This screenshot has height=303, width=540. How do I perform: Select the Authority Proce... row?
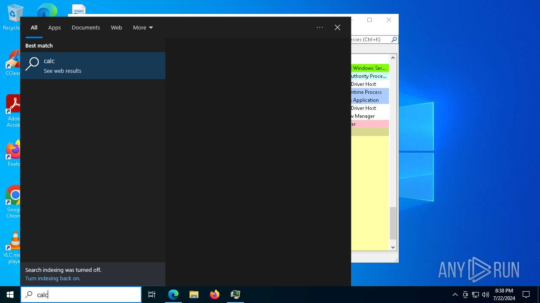tap(370, 76)
